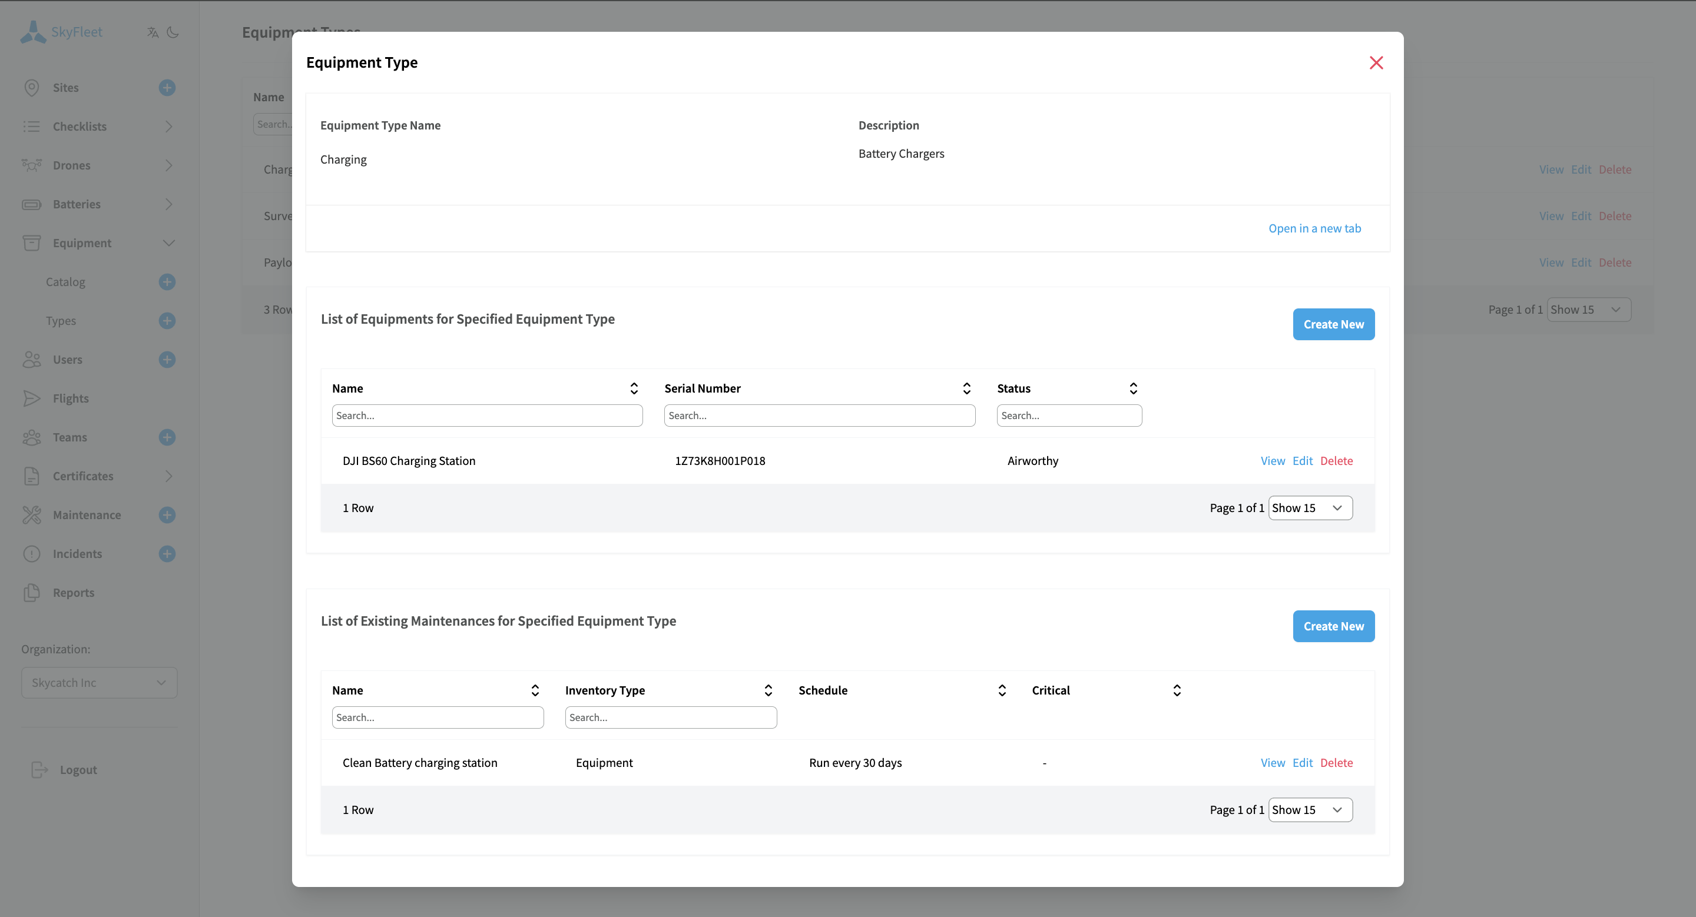Open the Skycatch Inc organization dropdown
The height and width of the screenshot is (917, 1696).
[100, 682]
